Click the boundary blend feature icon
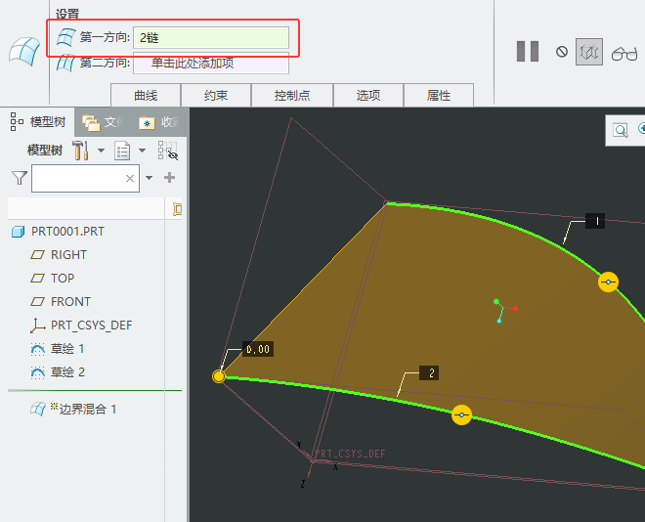 click(x=24, y=51)
